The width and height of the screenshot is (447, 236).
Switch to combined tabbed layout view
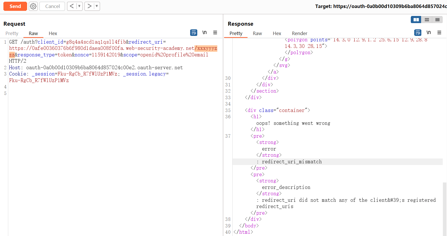(x=437, y=20)
